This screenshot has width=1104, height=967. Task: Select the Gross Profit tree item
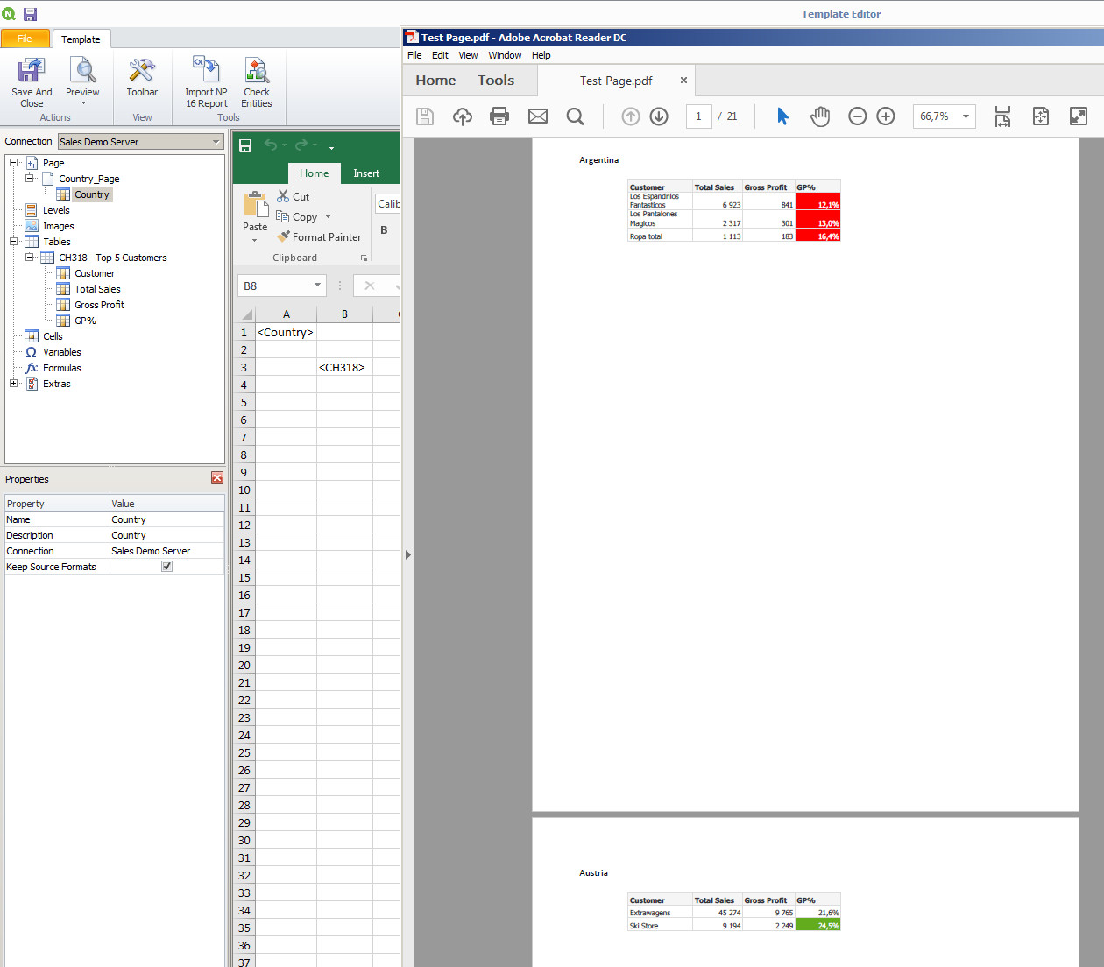pos(99,305)
